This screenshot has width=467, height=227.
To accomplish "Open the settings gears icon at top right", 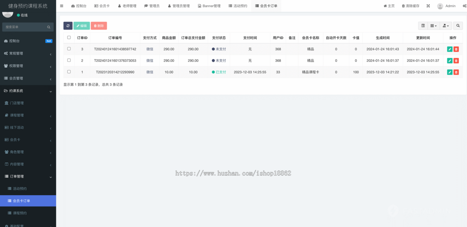I will (x=465, y=6).
